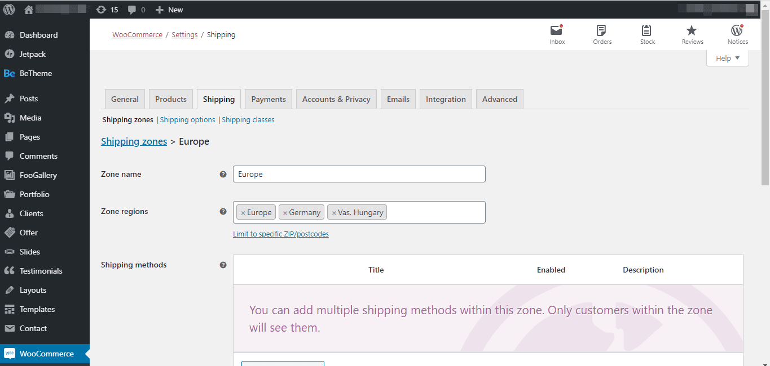Viewport: 770px width, 366px height.
Task: Remove Europe from zone regions
Action: [243, 213]
